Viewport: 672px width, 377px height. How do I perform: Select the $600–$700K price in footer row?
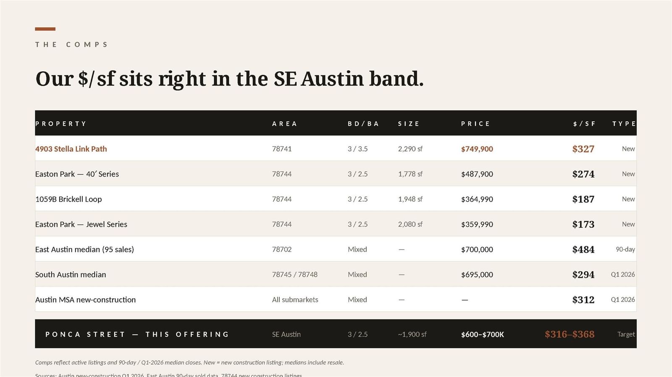(x=483, y=335)
